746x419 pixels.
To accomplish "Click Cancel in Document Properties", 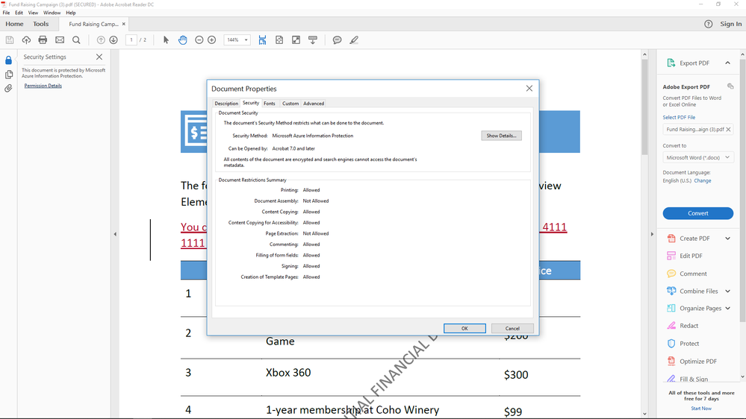I will tap(512, 328).
